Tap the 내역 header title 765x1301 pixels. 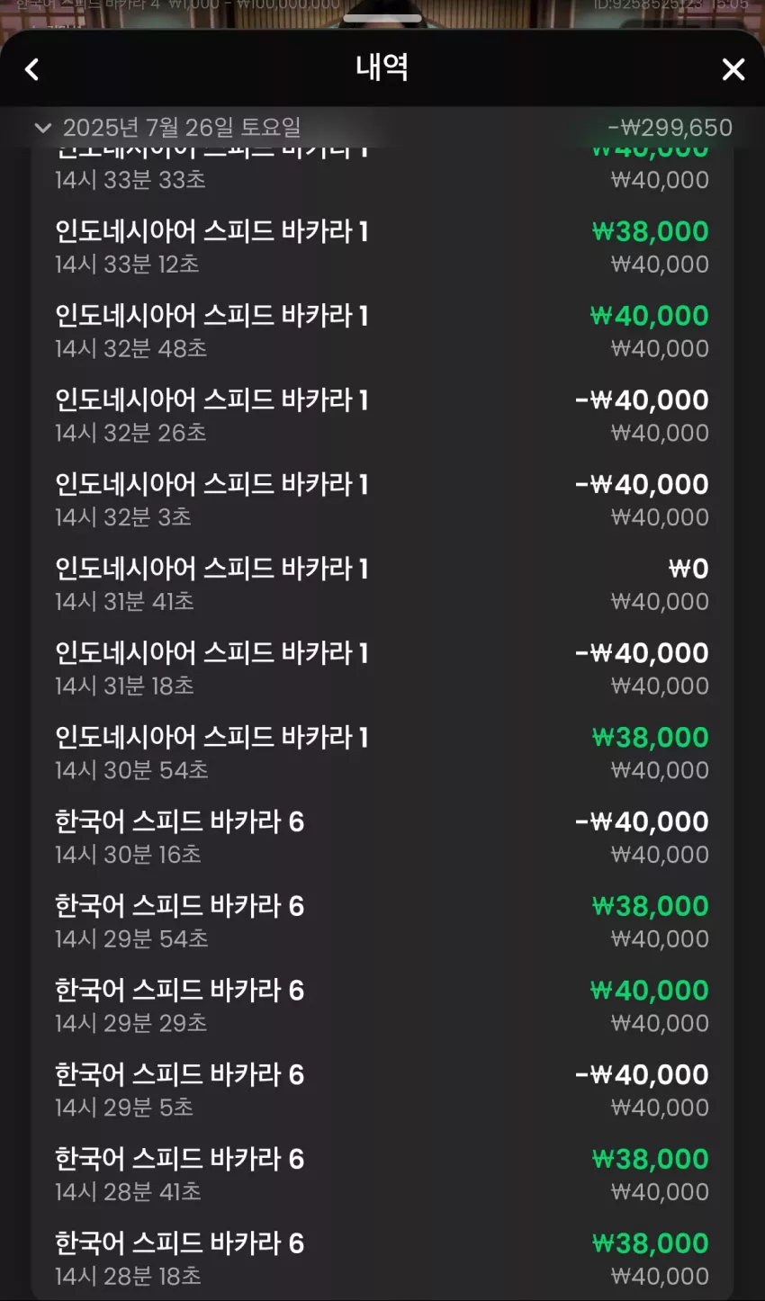point(382,67)
